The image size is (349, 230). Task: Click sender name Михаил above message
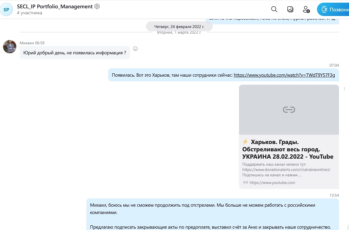point(27,43)
